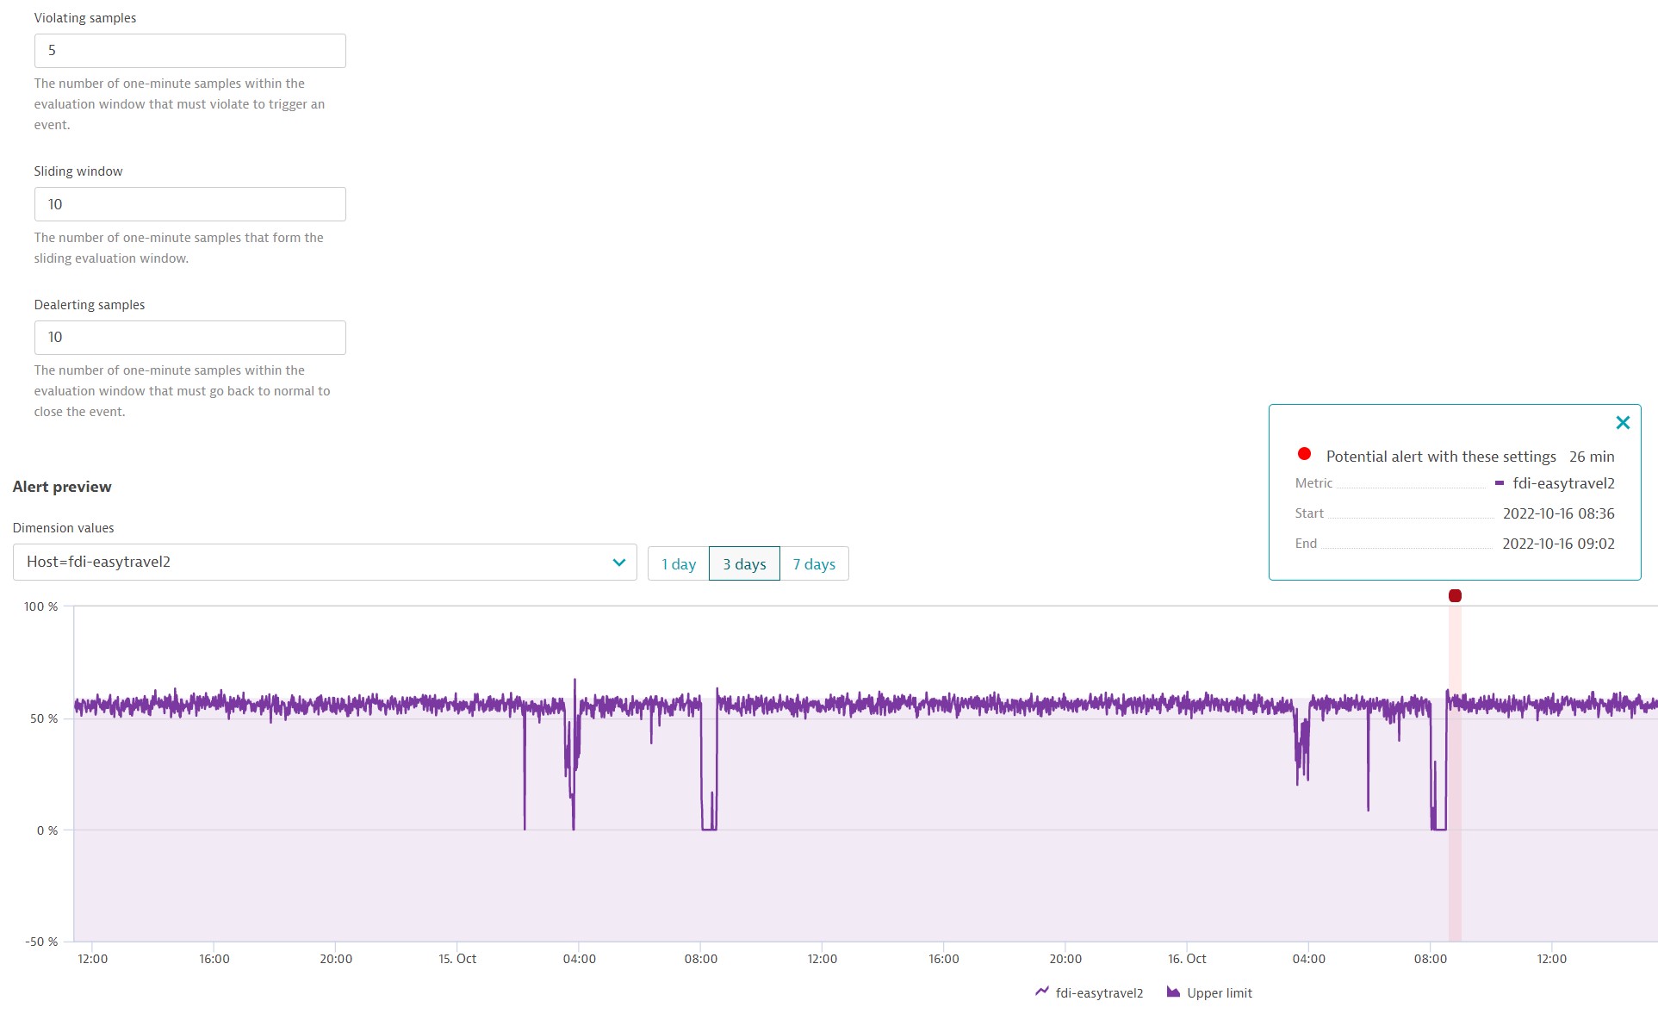Screen dimensions: 1658x1026
Task: Focus the Violating samples input field
Action: [x=189, y=51]
